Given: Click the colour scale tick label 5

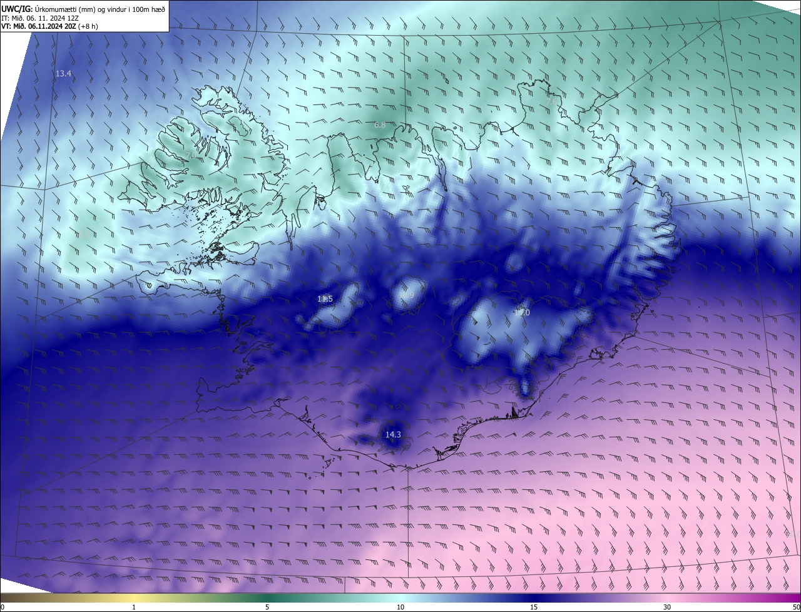Looking at the screenshot, I should coord(267,607).
